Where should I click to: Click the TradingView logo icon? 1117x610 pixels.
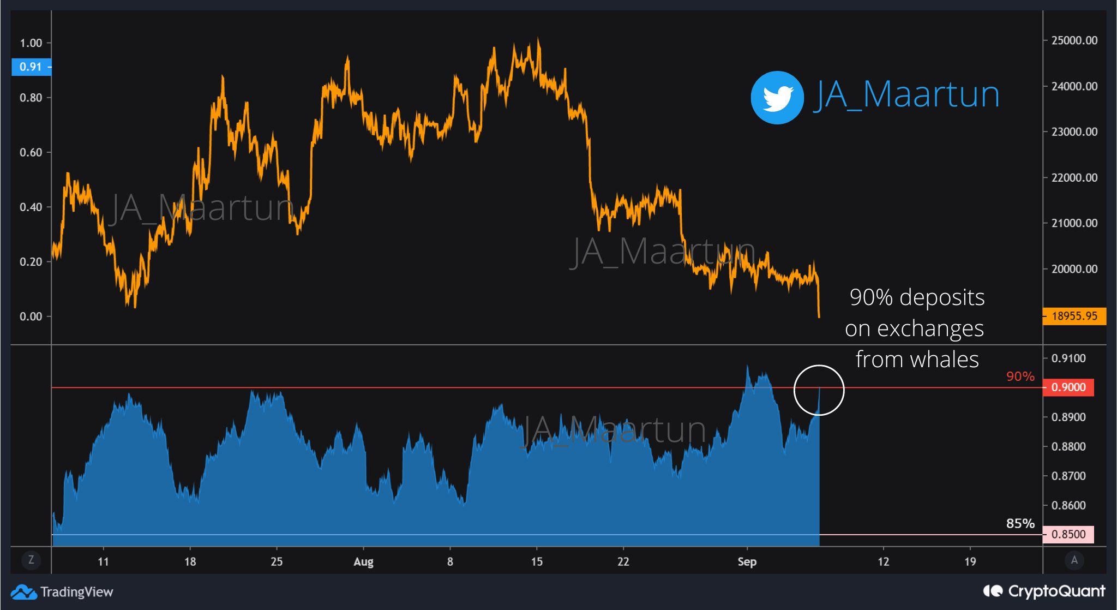click(23, 592)
